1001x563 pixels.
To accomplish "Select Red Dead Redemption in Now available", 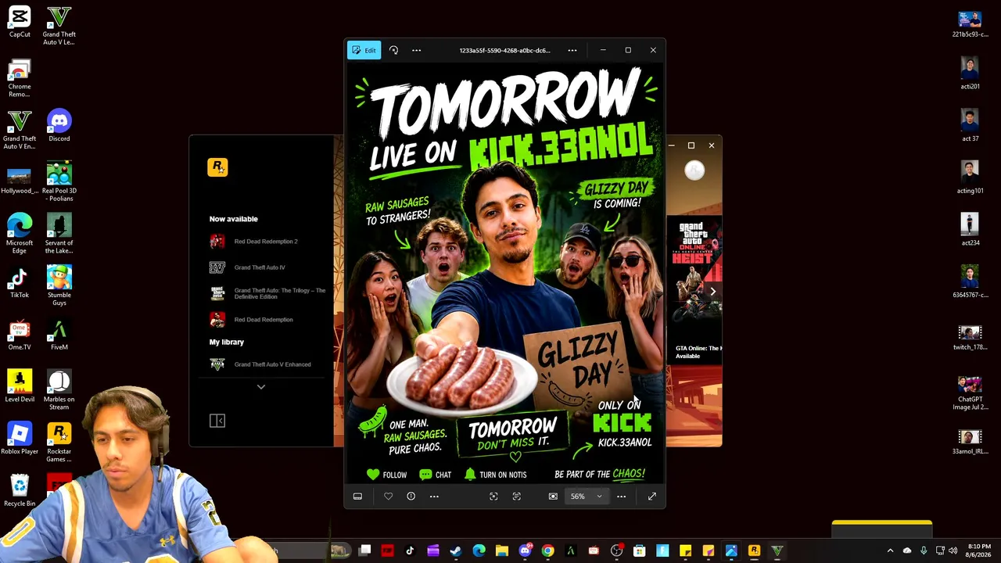I will click(252, 320).
